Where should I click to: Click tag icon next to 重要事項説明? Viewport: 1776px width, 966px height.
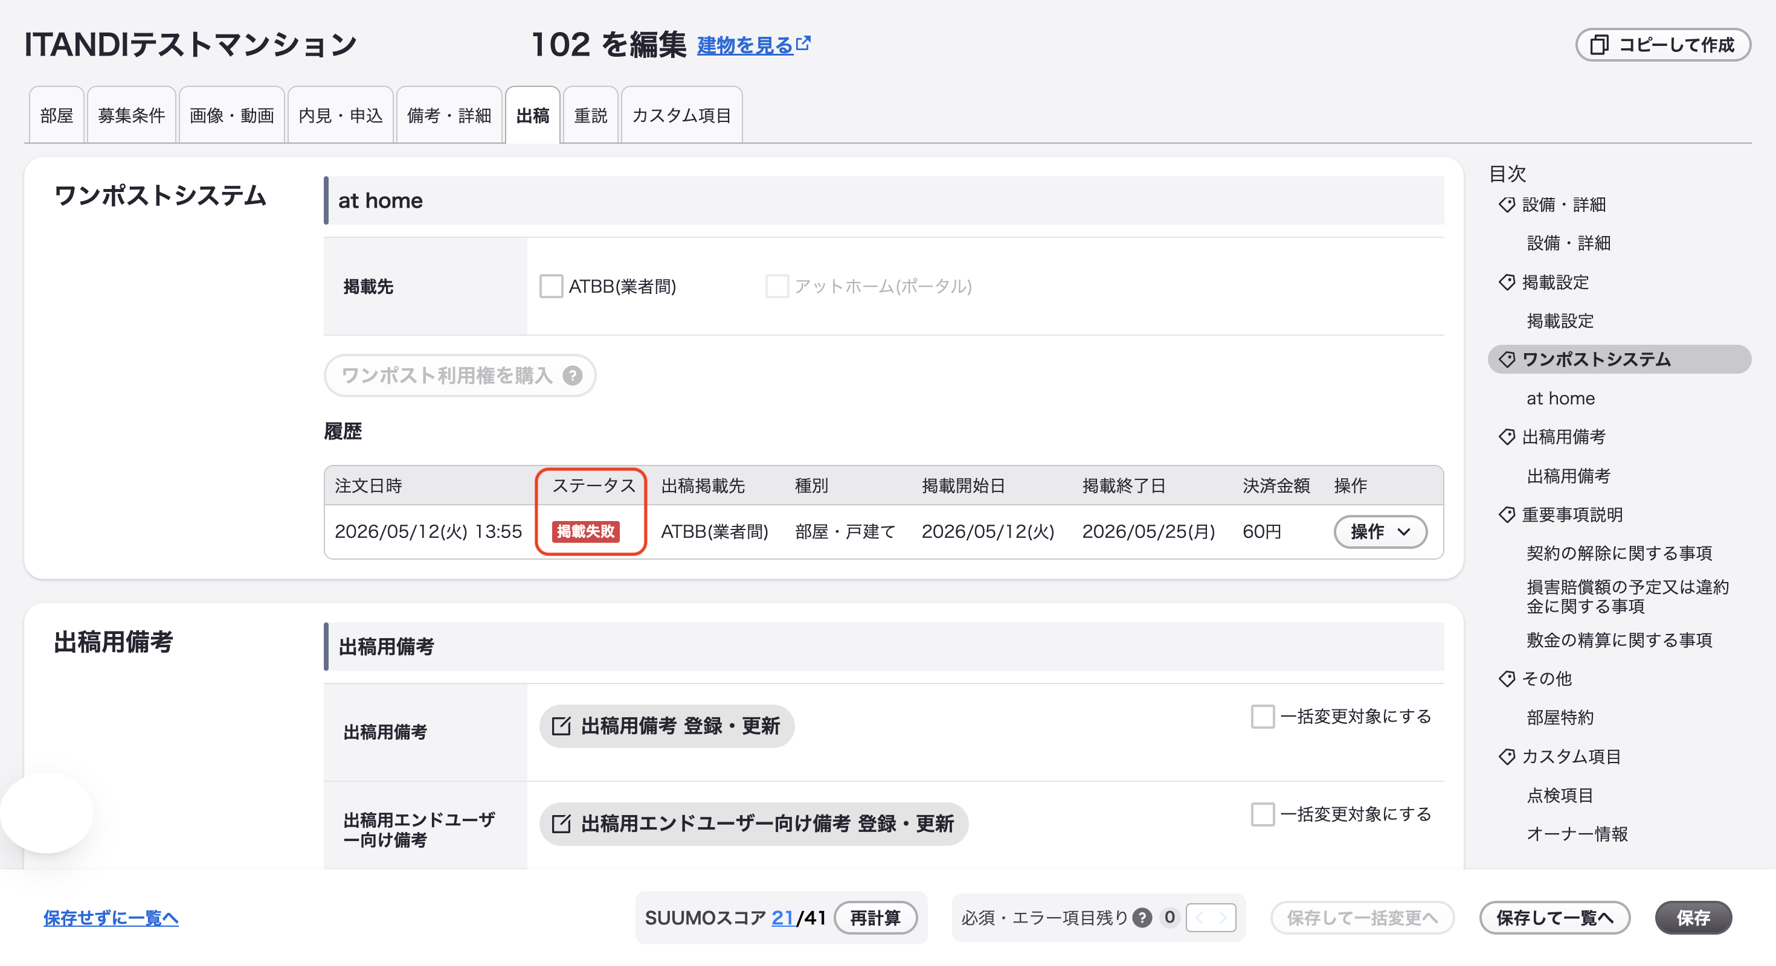pyautogui.click(x=1507, y=514)
